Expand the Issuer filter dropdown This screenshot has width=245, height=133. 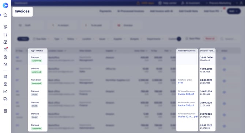click(103, 39)
